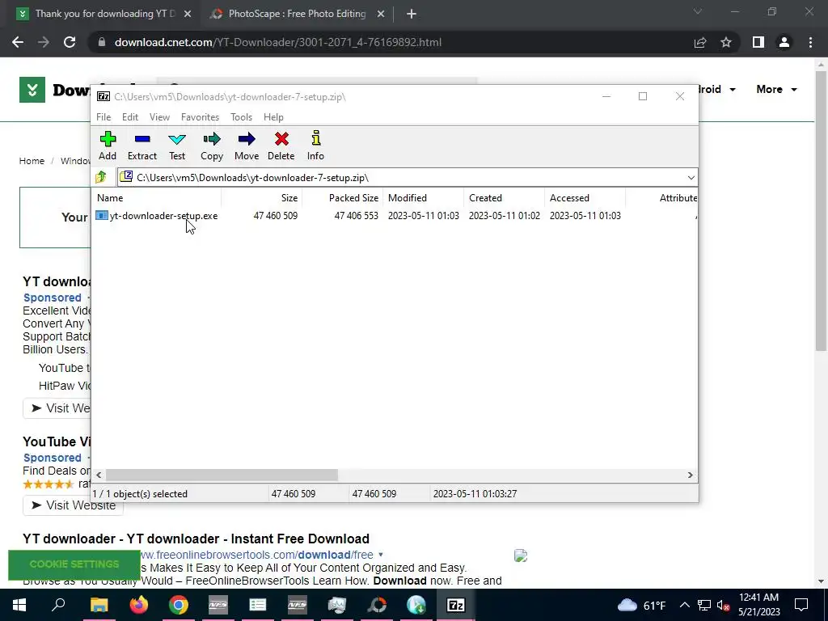Run the Test archive tool

pos(177,146)
